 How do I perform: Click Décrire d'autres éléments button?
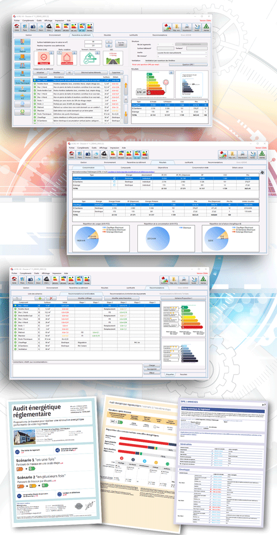(x=91, y=73)
